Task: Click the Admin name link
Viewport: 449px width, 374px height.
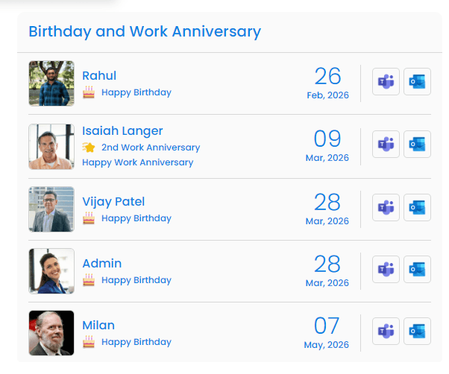Action: click(x=102, y=263)
